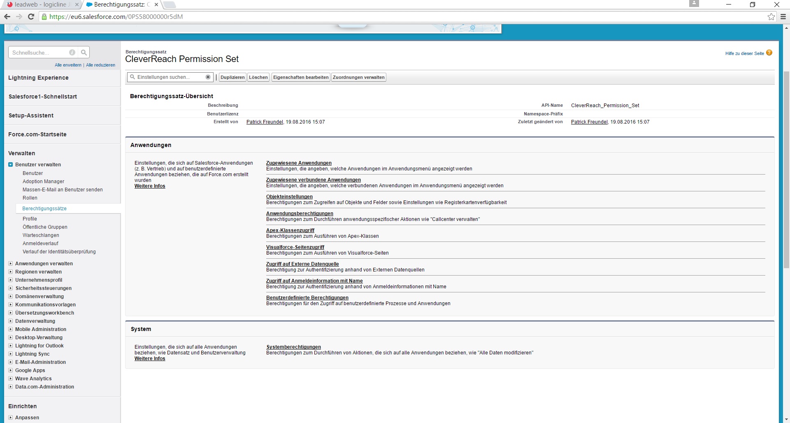Expand Regionen verwalten in sidebar
The image size is (790, 423).
pyautogui.click(x=11, y=272)
